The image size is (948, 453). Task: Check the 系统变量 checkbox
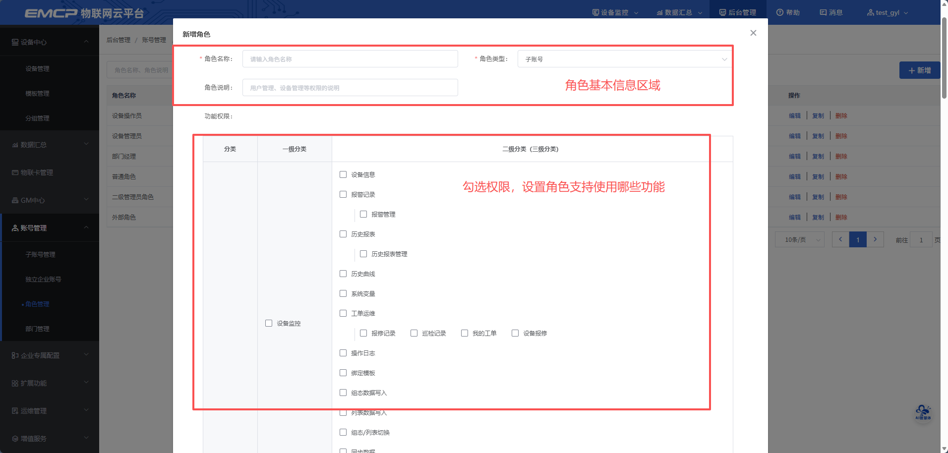[343, 293]
